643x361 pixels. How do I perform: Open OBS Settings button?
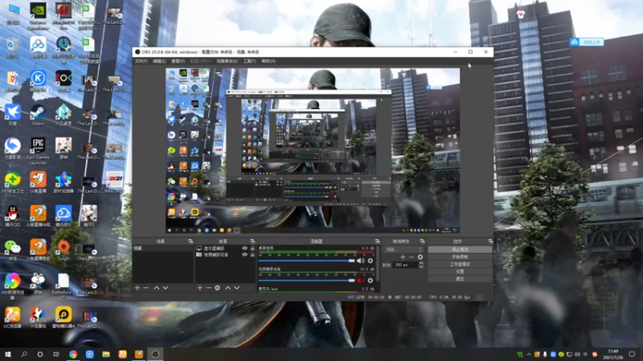(460, 271)
